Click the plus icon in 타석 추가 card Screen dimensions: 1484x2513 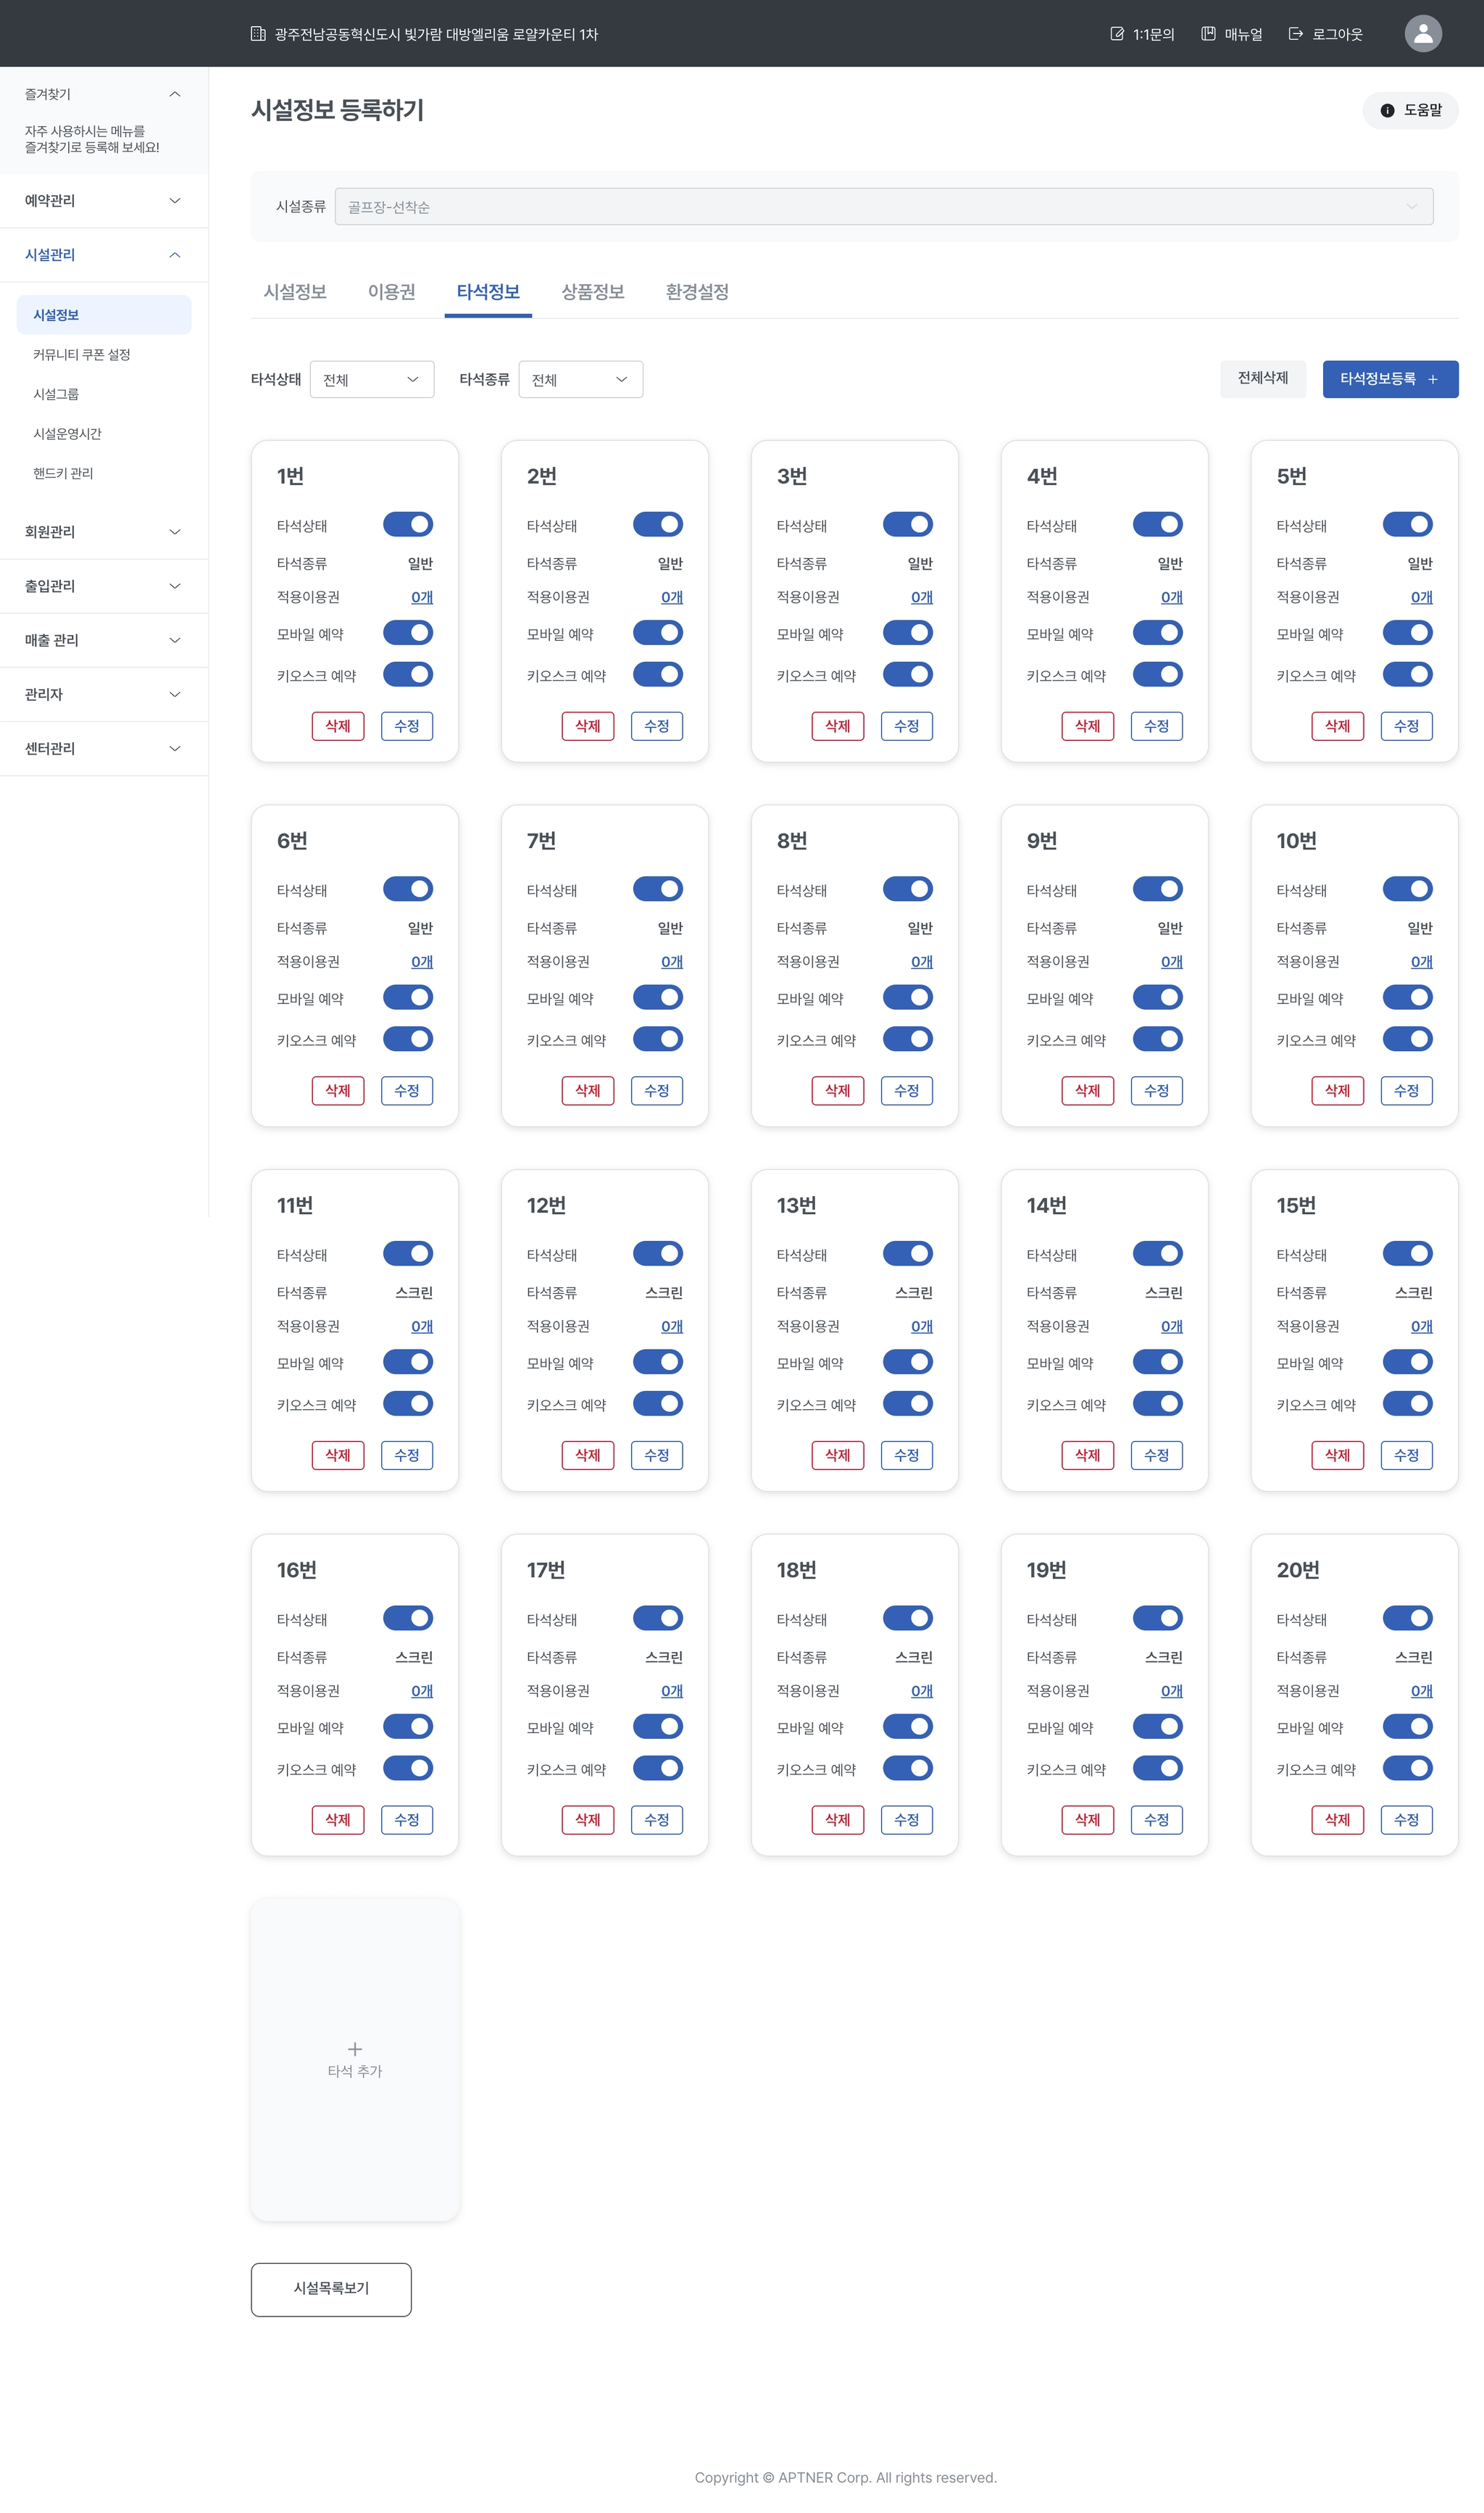coord(355,2049)
